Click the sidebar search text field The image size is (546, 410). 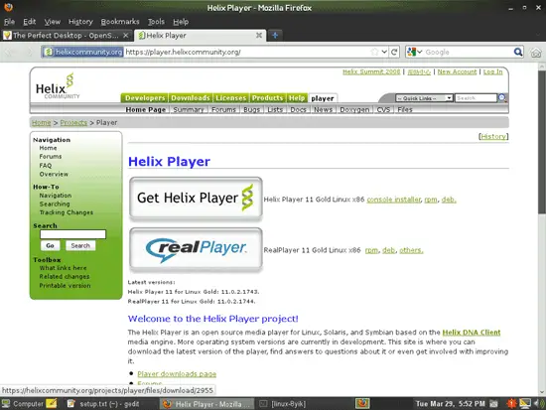[72, 234]
